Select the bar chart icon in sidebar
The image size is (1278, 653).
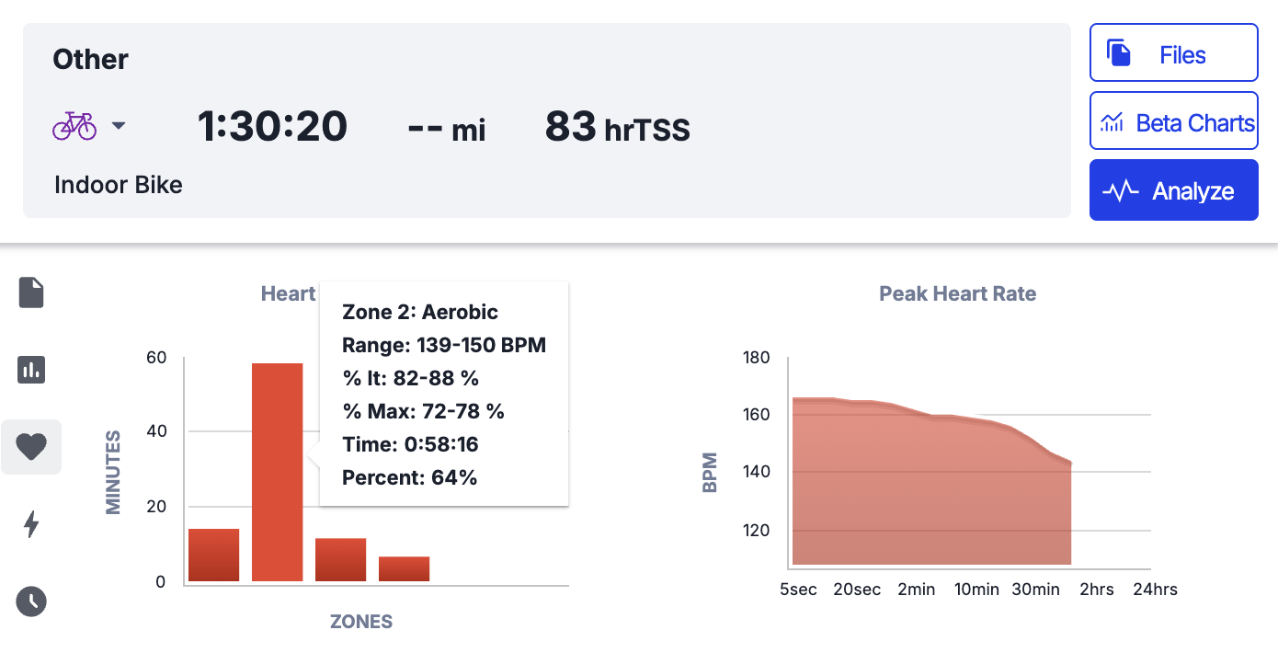pos(31,370)
